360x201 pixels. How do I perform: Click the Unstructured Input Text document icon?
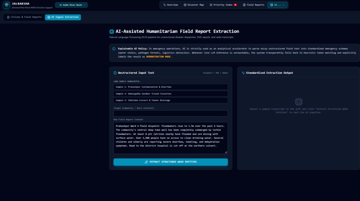click(115, 73)
